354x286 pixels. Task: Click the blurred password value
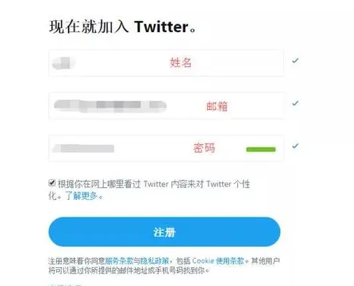(x=83, y=148)
